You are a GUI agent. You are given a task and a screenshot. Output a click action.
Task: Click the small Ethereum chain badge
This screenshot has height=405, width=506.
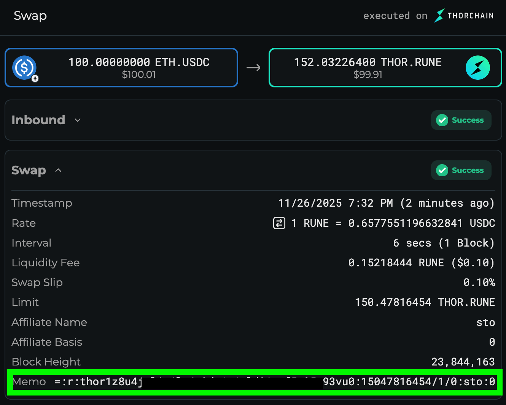point(35,79)
